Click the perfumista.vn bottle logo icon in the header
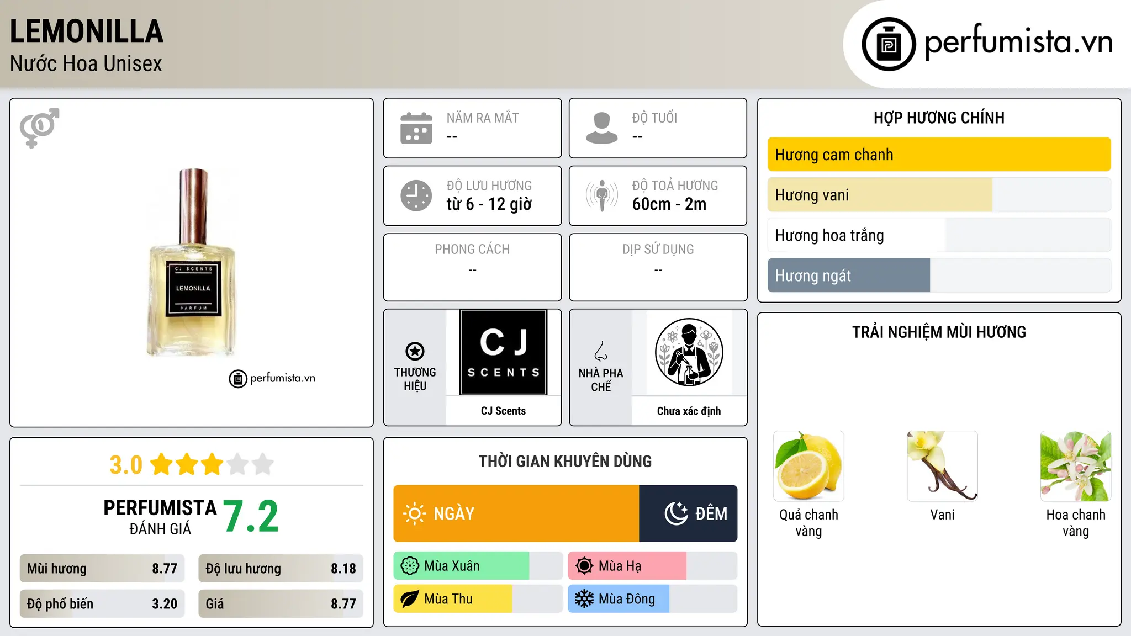The image size is (1131, 636). click(889, 44)
